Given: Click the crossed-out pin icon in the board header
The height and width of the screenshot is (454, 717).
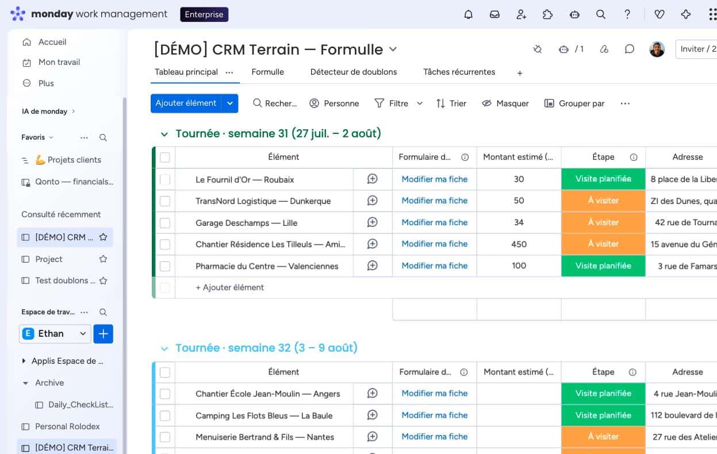Looking at the screenshot, I should tap(537, 49).
